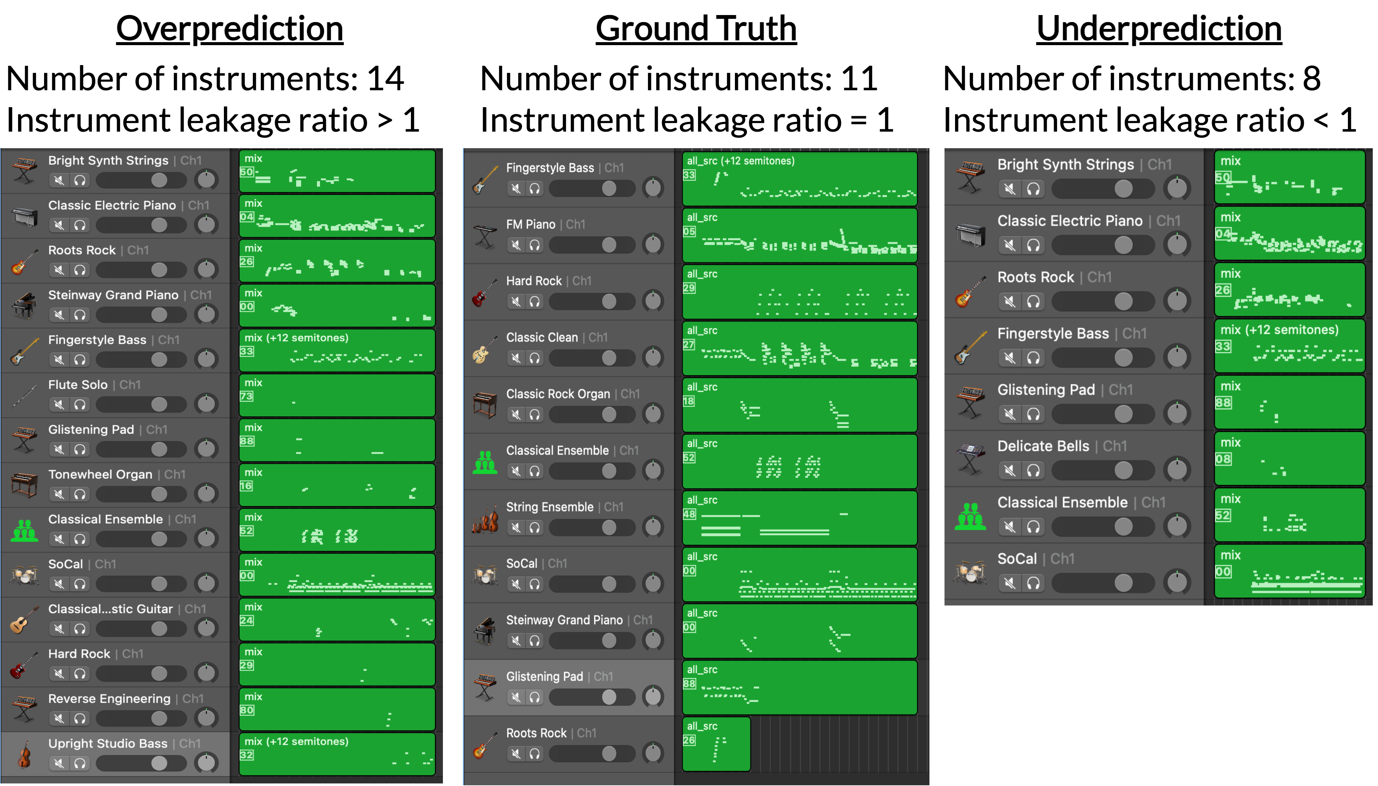Mute the Reverse Engineering track

[59, 718]
